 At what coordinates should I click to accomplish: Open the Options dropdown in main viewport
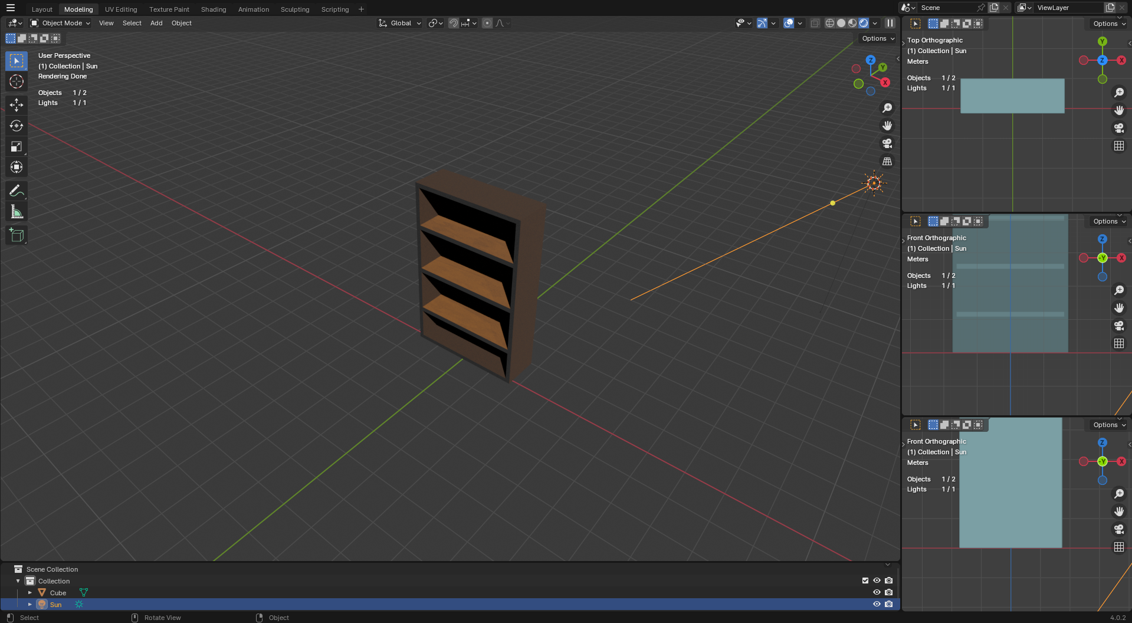tap(878, 38)
